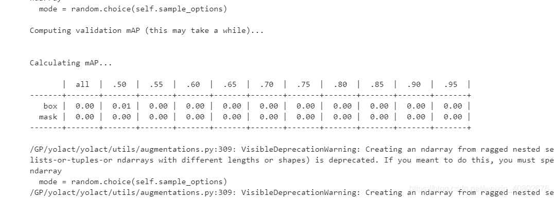Select the 'all' column header
Viewport: 554px width, 198px height.
(x=82, y=85)
